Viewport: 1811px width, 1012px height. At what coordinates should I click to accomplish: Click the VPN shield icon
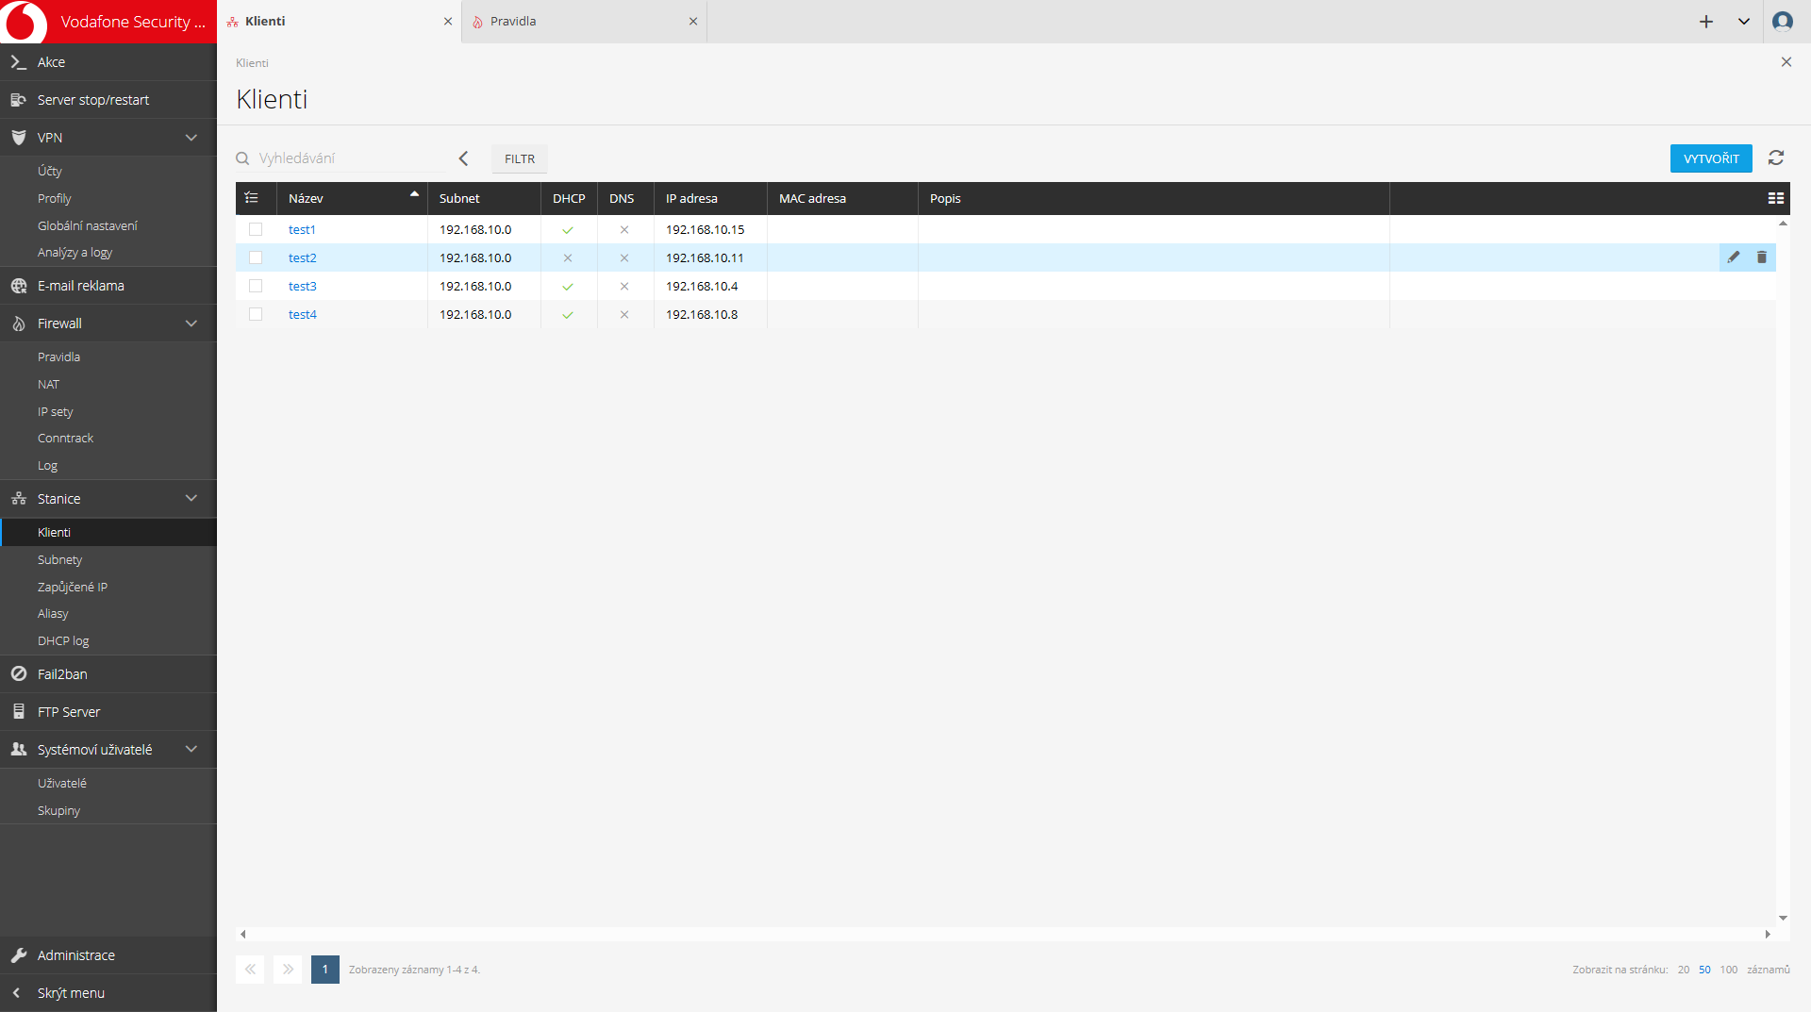[18, 138]
